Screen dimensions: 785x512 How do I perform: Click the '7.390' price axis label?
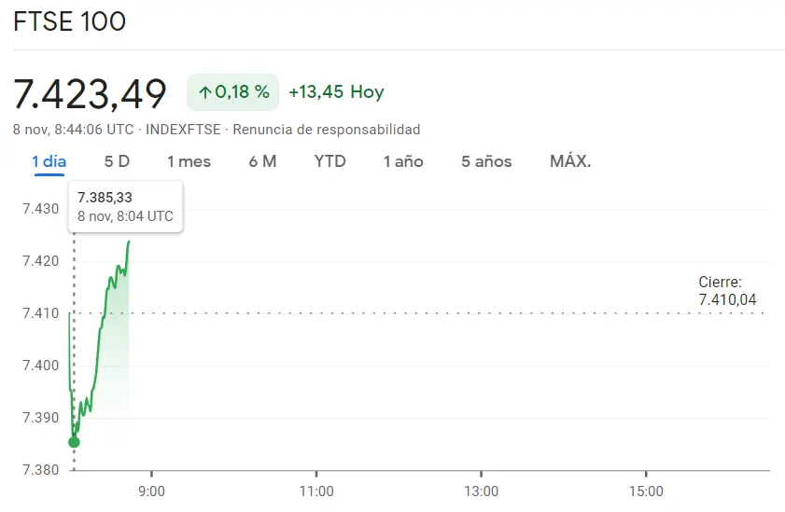tap(40, 418)
